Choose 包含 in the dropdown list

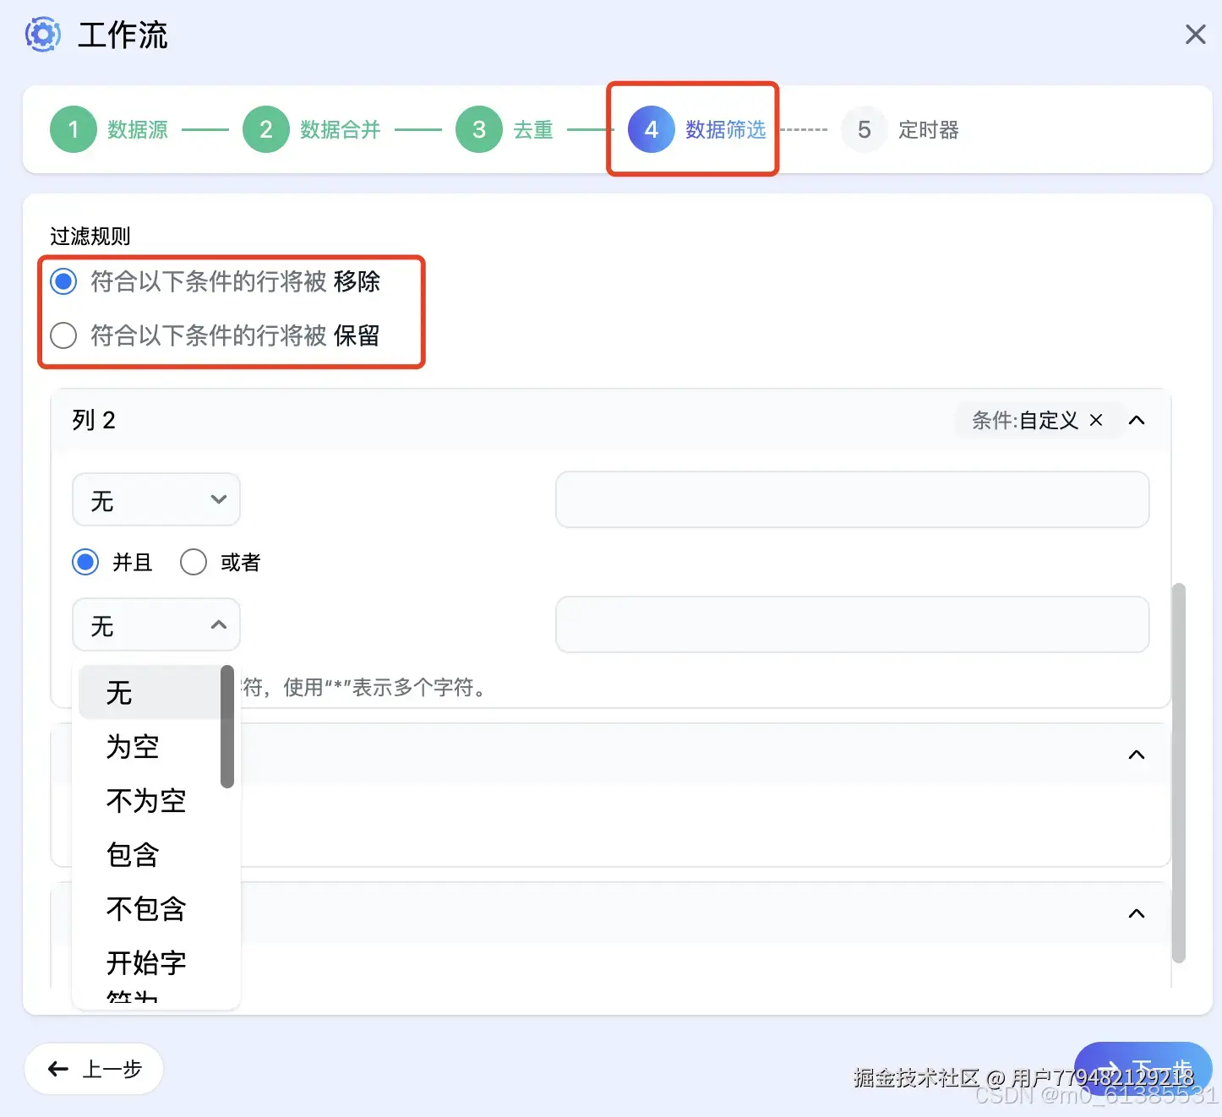click(x=150, y=855)
